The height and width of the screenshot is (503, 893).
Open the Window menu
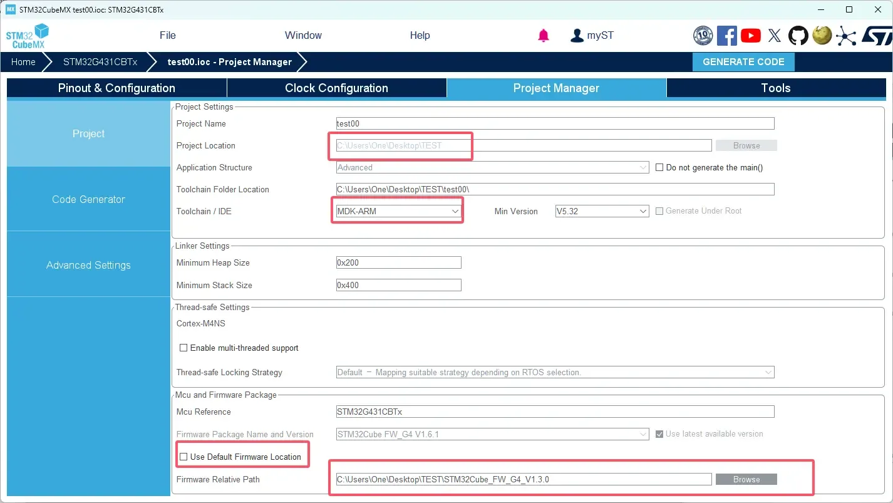point(303,36)
